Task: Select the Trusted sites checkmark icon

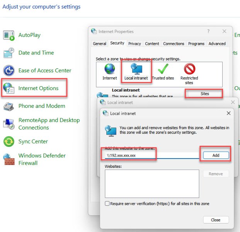Action: click(x=163, y=69)
